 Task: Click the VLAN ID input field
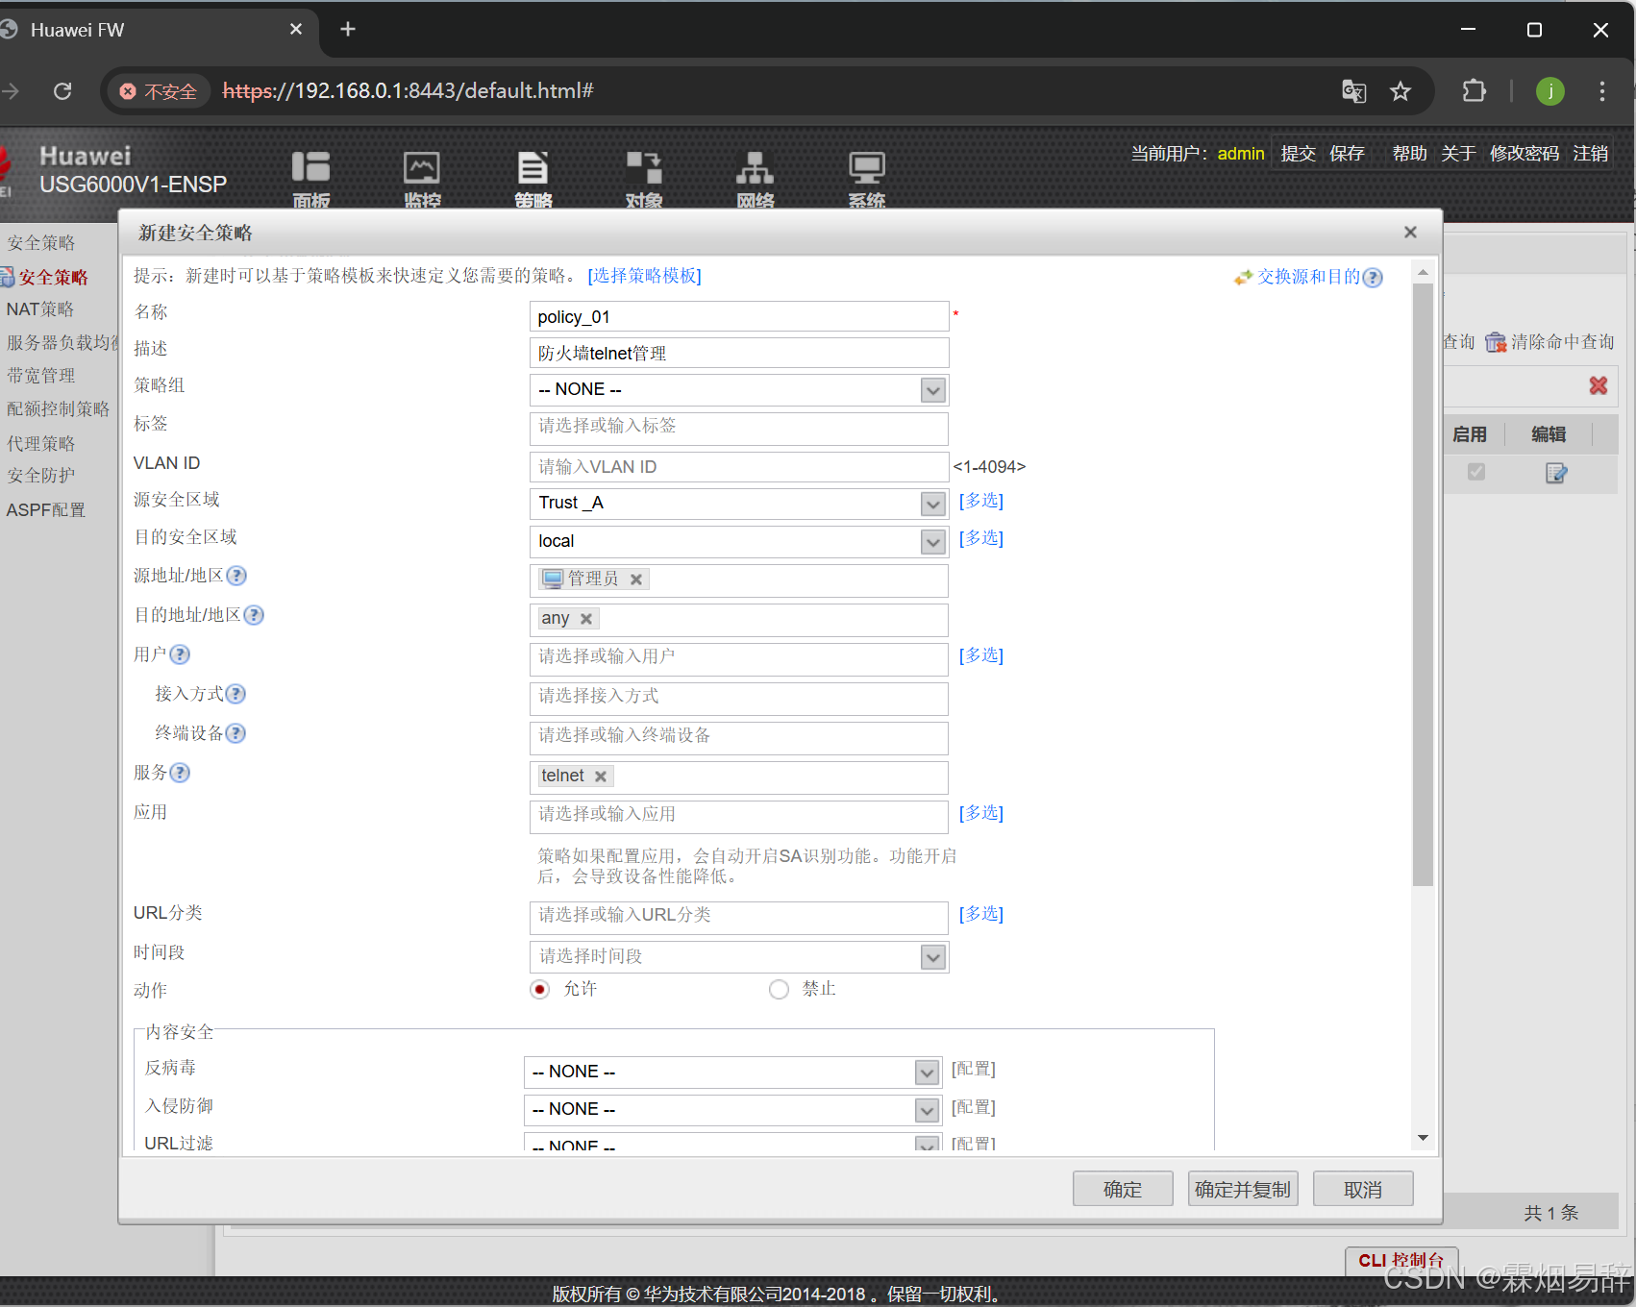[739, 467]
